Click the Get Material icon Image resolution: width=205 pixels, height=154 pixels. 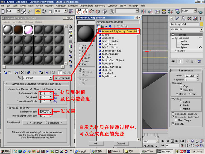pos(5,72)
